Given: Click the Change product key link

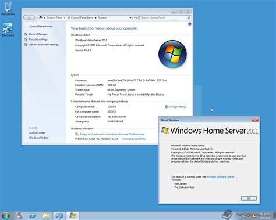Looking at the screenshot, I should pyautogui.click(x=134, y=139).
